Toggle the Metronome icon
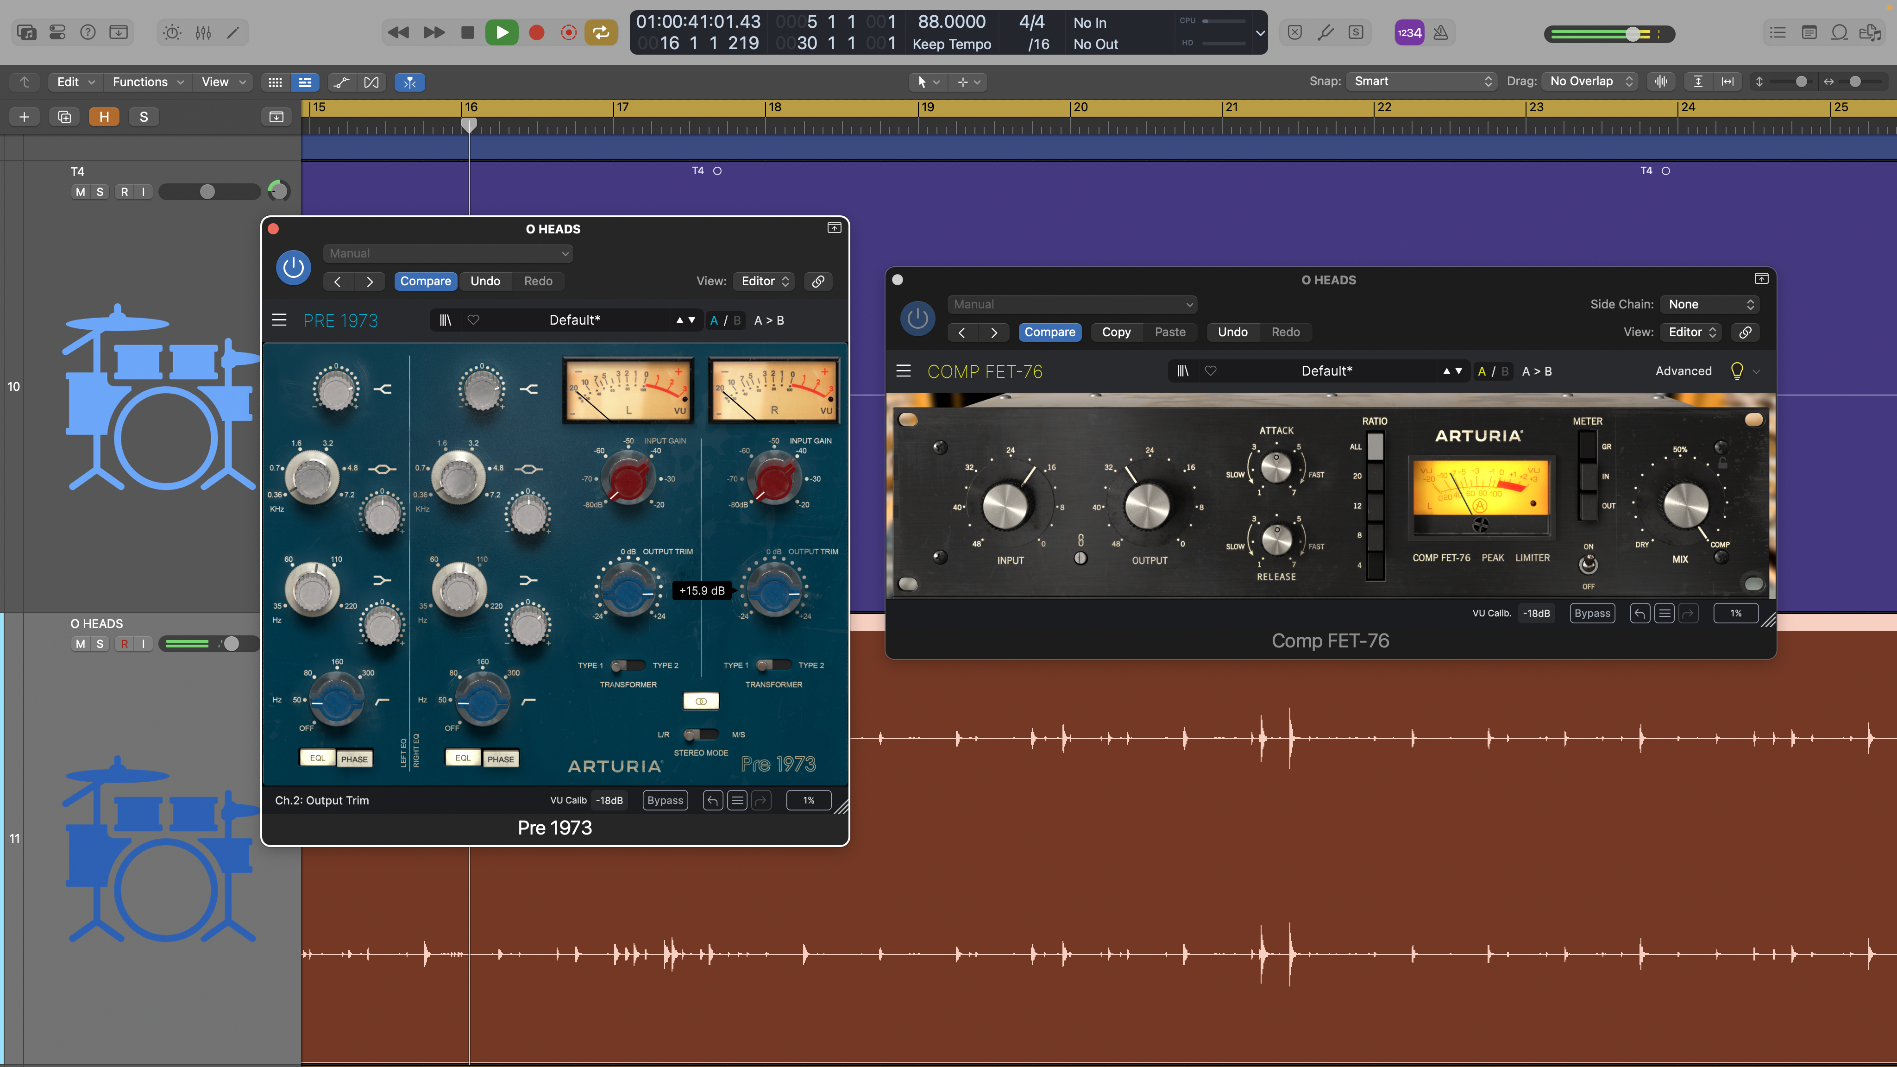This screenshot has width=1897, height=1067. (x=1441, y=32)
